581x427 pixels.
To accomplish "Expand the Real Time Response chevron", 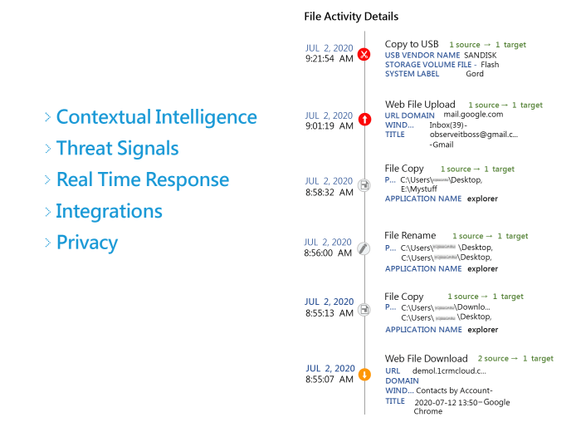I will (x=47, y=180).
